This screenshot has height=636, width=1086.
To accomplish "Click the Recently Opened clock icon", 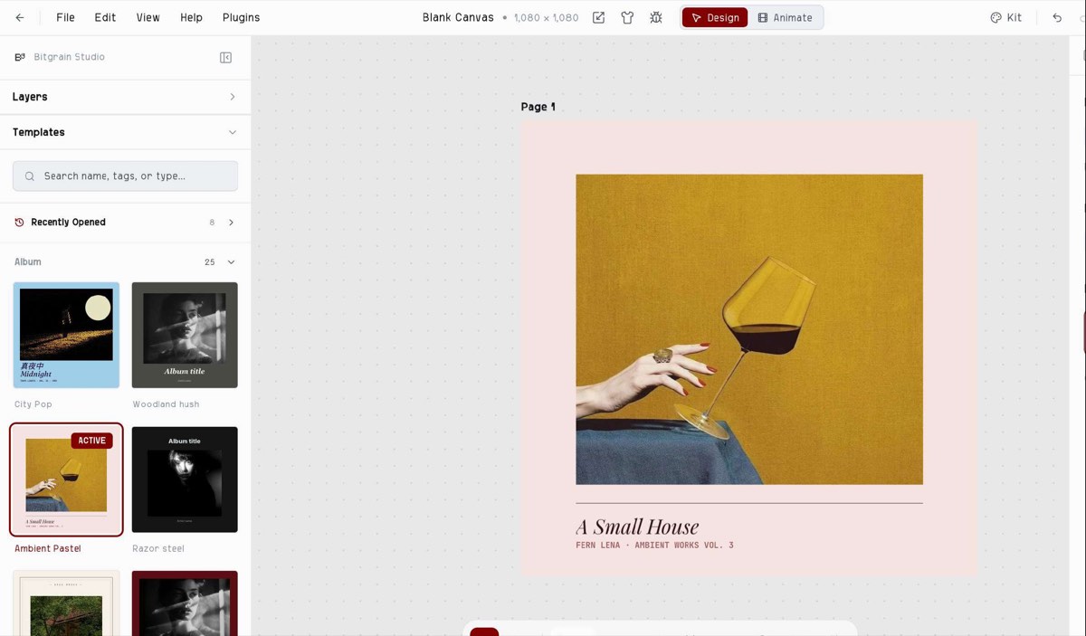I will pyautogui.click(x=19, y=223).
